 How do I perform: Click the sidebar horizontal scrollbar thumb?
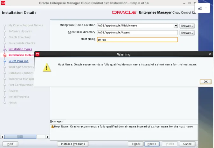click(20, 137)
